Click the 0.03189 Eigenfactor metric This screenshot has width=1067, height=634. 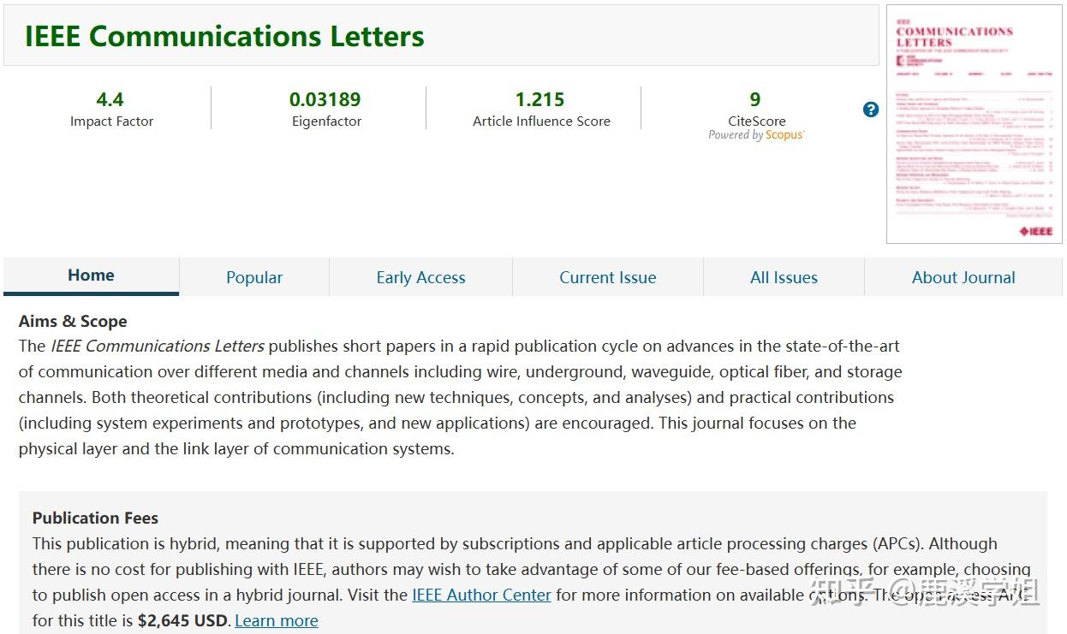pos(325,99)
